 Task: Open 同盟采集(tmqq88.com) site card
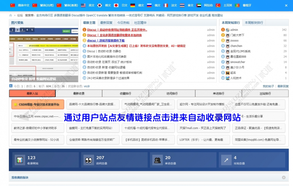(x=259, y=140)
